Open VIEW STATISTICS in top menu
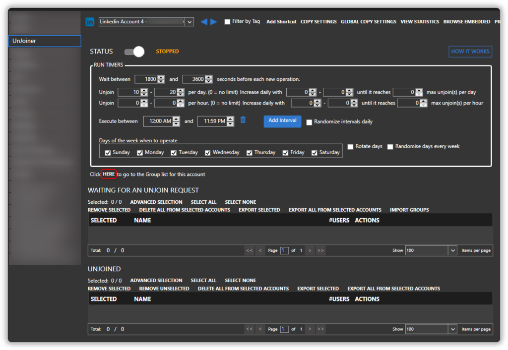Viewport: 508px width, 350px height. point(420,22)
